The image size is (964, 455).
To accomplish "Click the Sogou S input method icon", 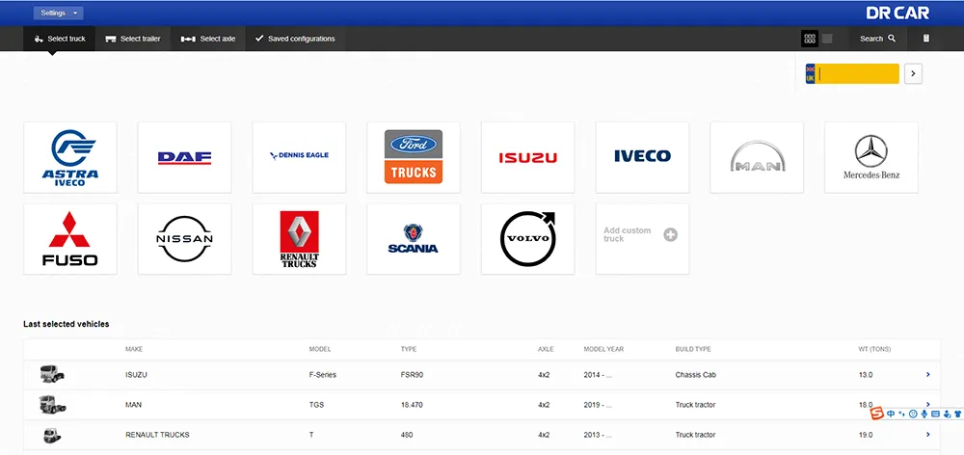I will click(x=877, y=414).
